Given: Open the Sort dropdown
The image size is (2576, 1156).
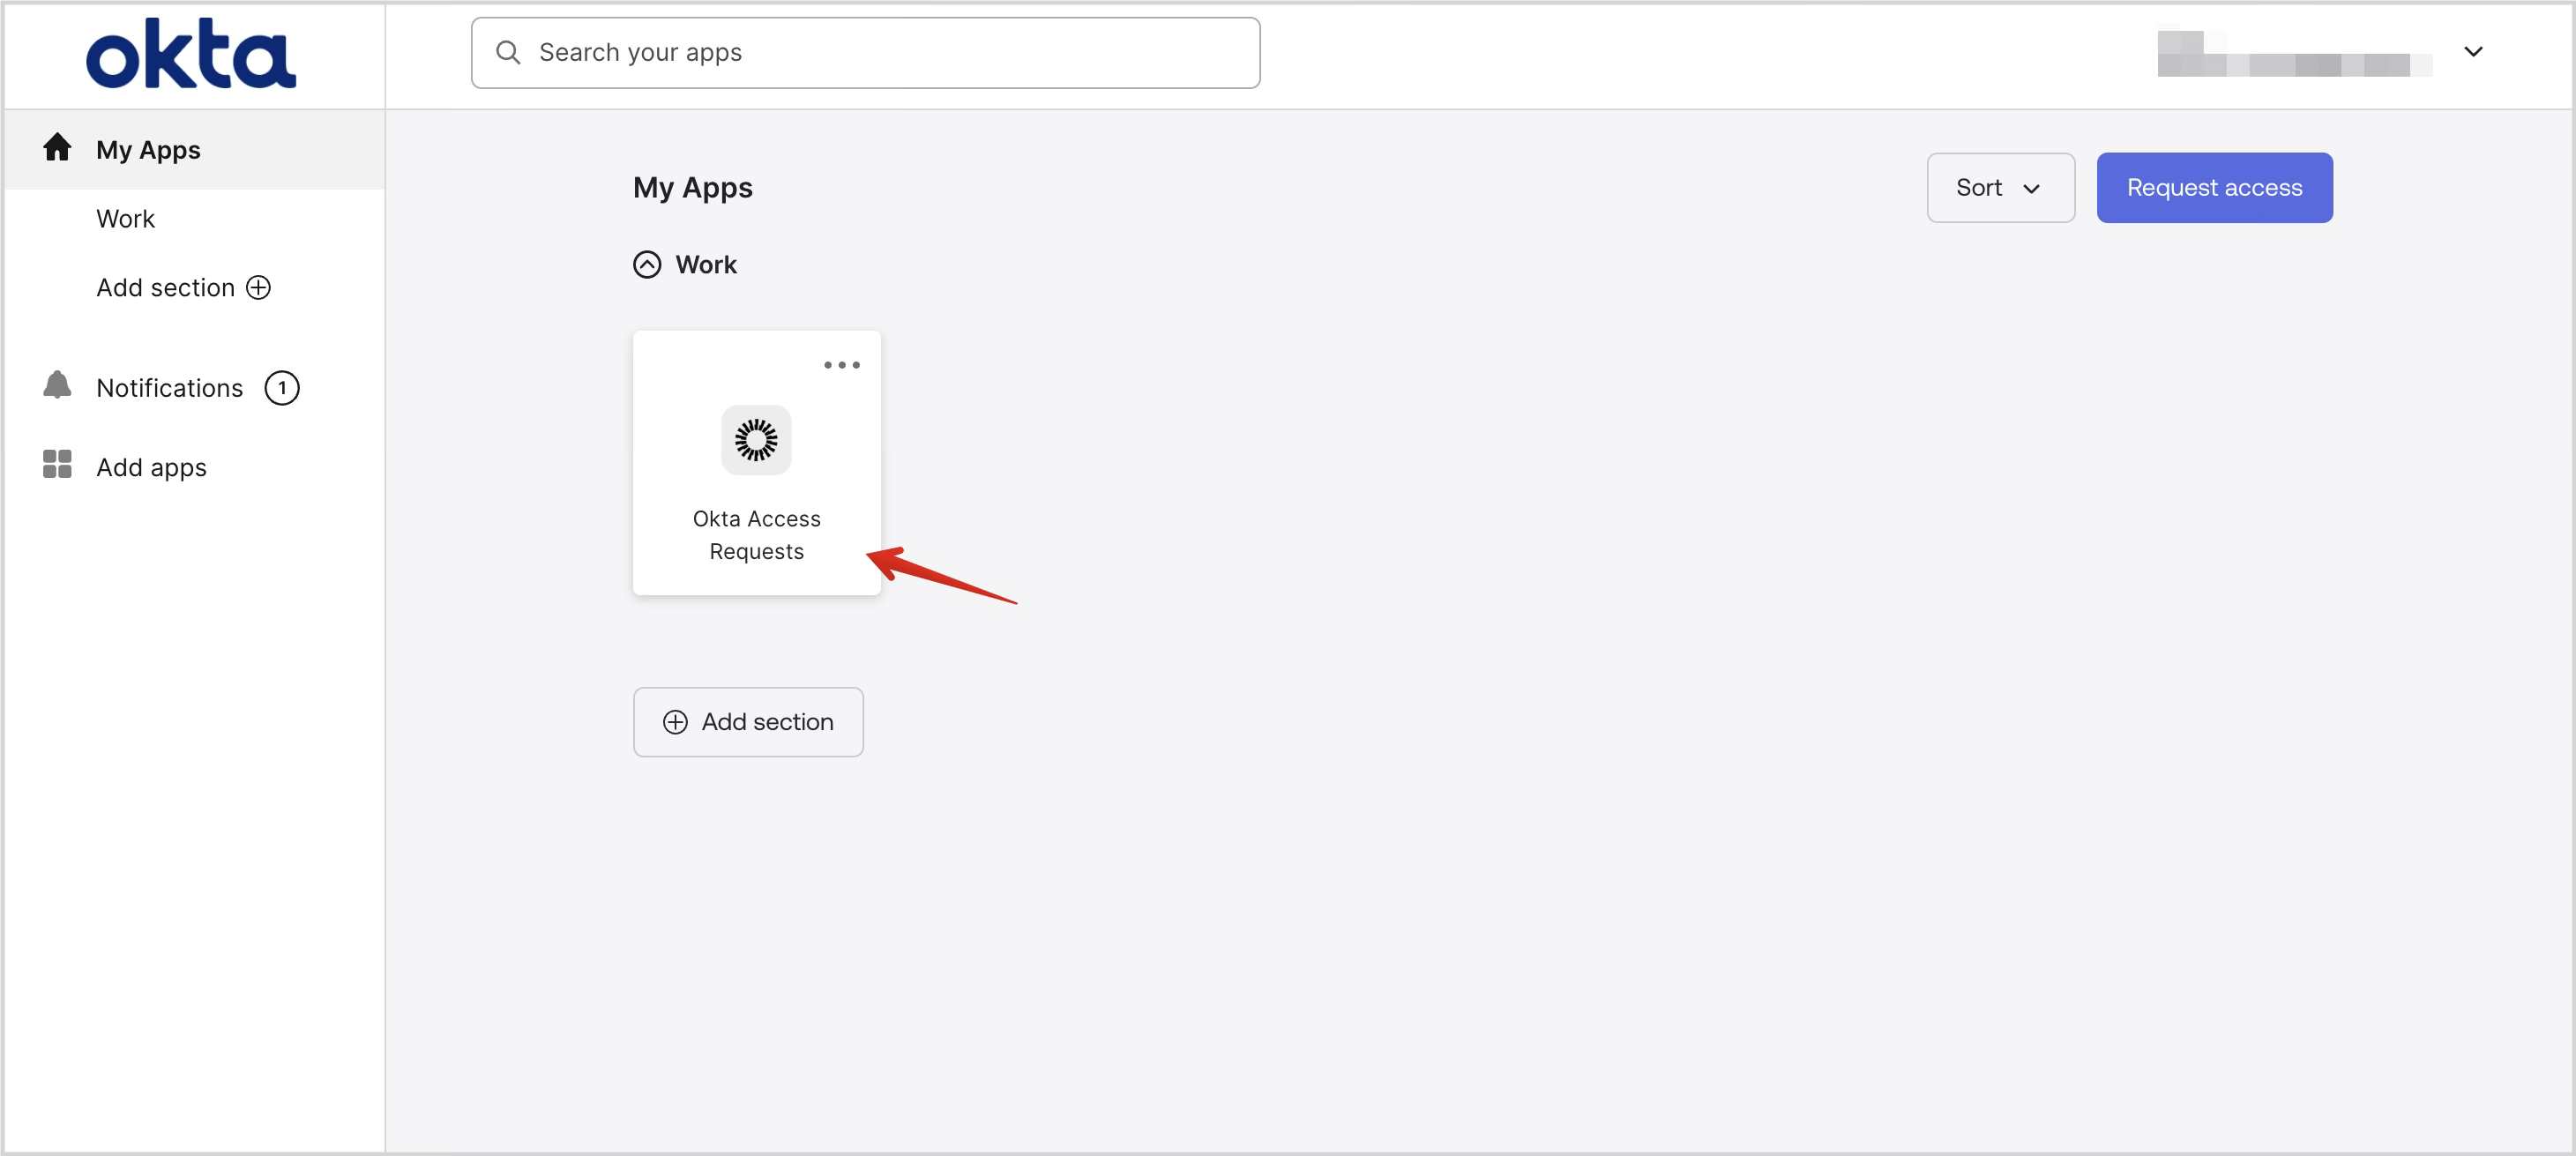Looking at the screenshot, I should click(2000, 187).
